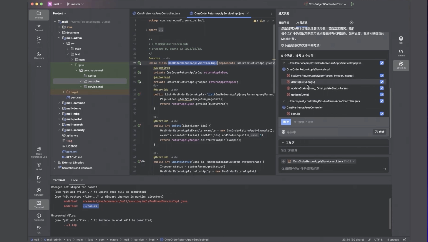The width and height of the screenshot is (428, 242).
Task: Open the Structure tool window
Action: pos(39,55)
